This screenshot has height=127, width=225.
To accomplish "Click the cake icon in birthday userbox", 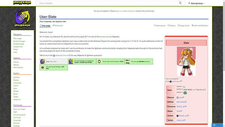I will coord(42,67).
